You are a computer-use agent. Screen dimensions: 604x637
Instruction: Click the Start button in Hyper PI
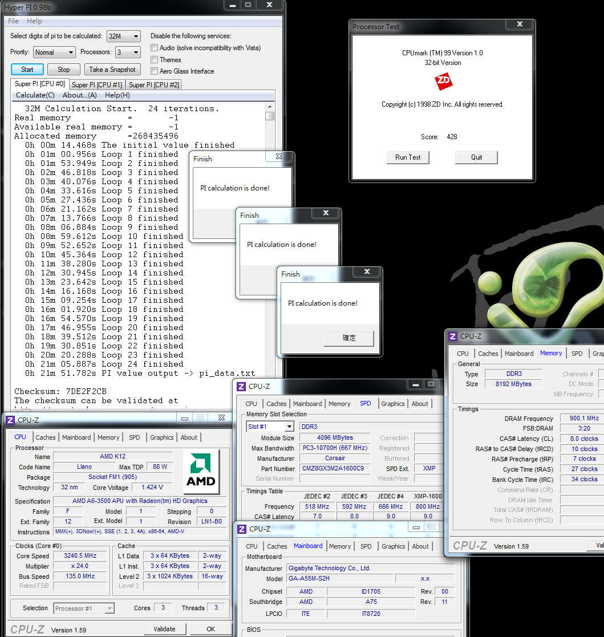tap(27, 70)
